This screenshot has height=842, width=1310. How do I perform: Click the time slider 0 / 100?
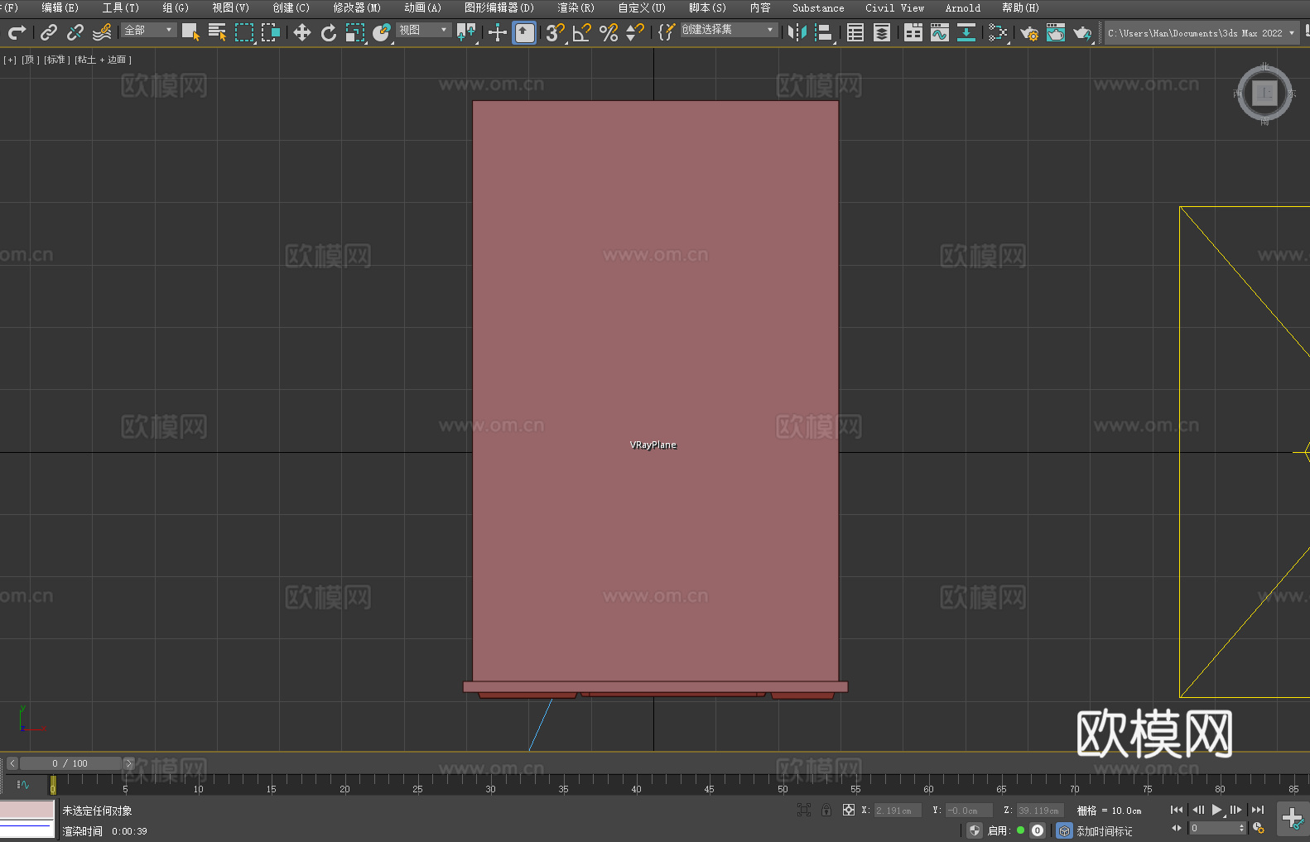pyautogui.click(x=70, y=763)
